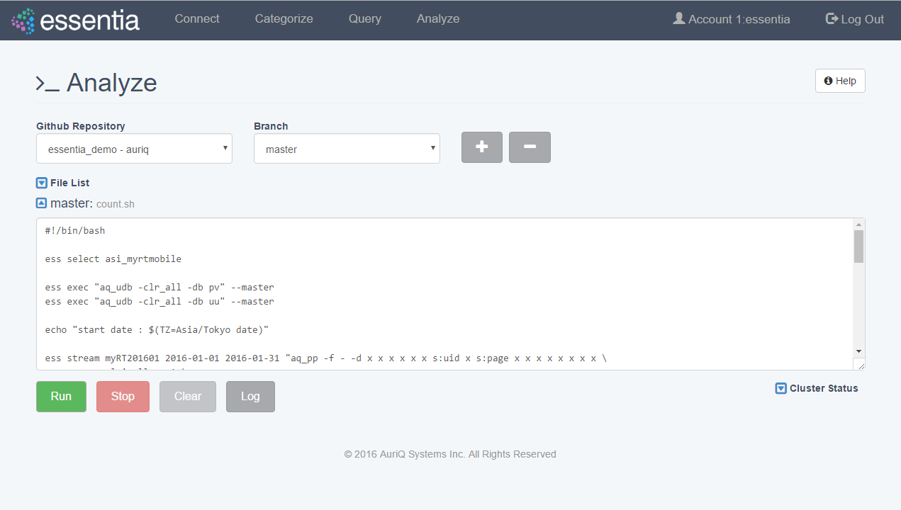Click the script editor scrollbar thumb
The width and height of the screenshot is (901, 510).
coord(858,246)
